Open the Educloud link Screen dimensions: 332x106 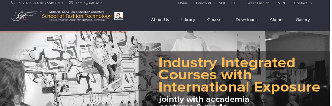pyautogui.click(x=203, y=3)
